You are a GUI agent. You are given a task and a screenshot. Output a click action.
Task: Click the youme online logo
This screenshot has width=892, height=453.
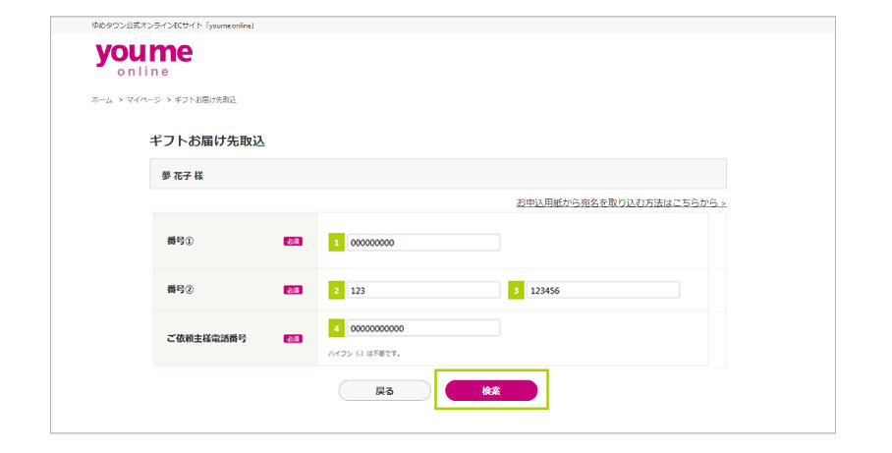click(144, 59)
